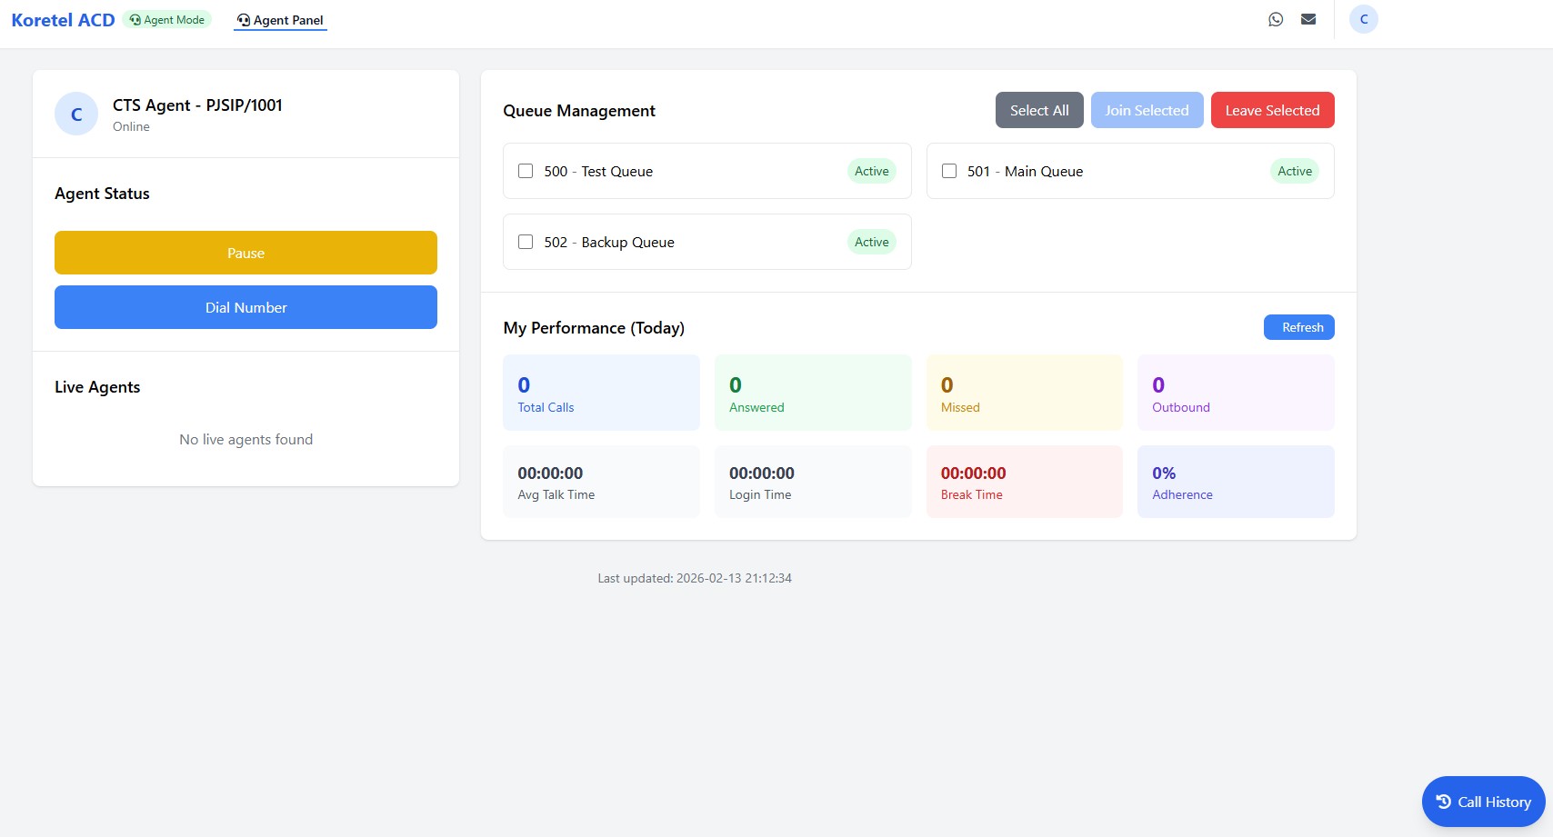Screen dimensions: 1553x837
Task: Click Select All in Queue Management
Action: tap(1038, 110)
